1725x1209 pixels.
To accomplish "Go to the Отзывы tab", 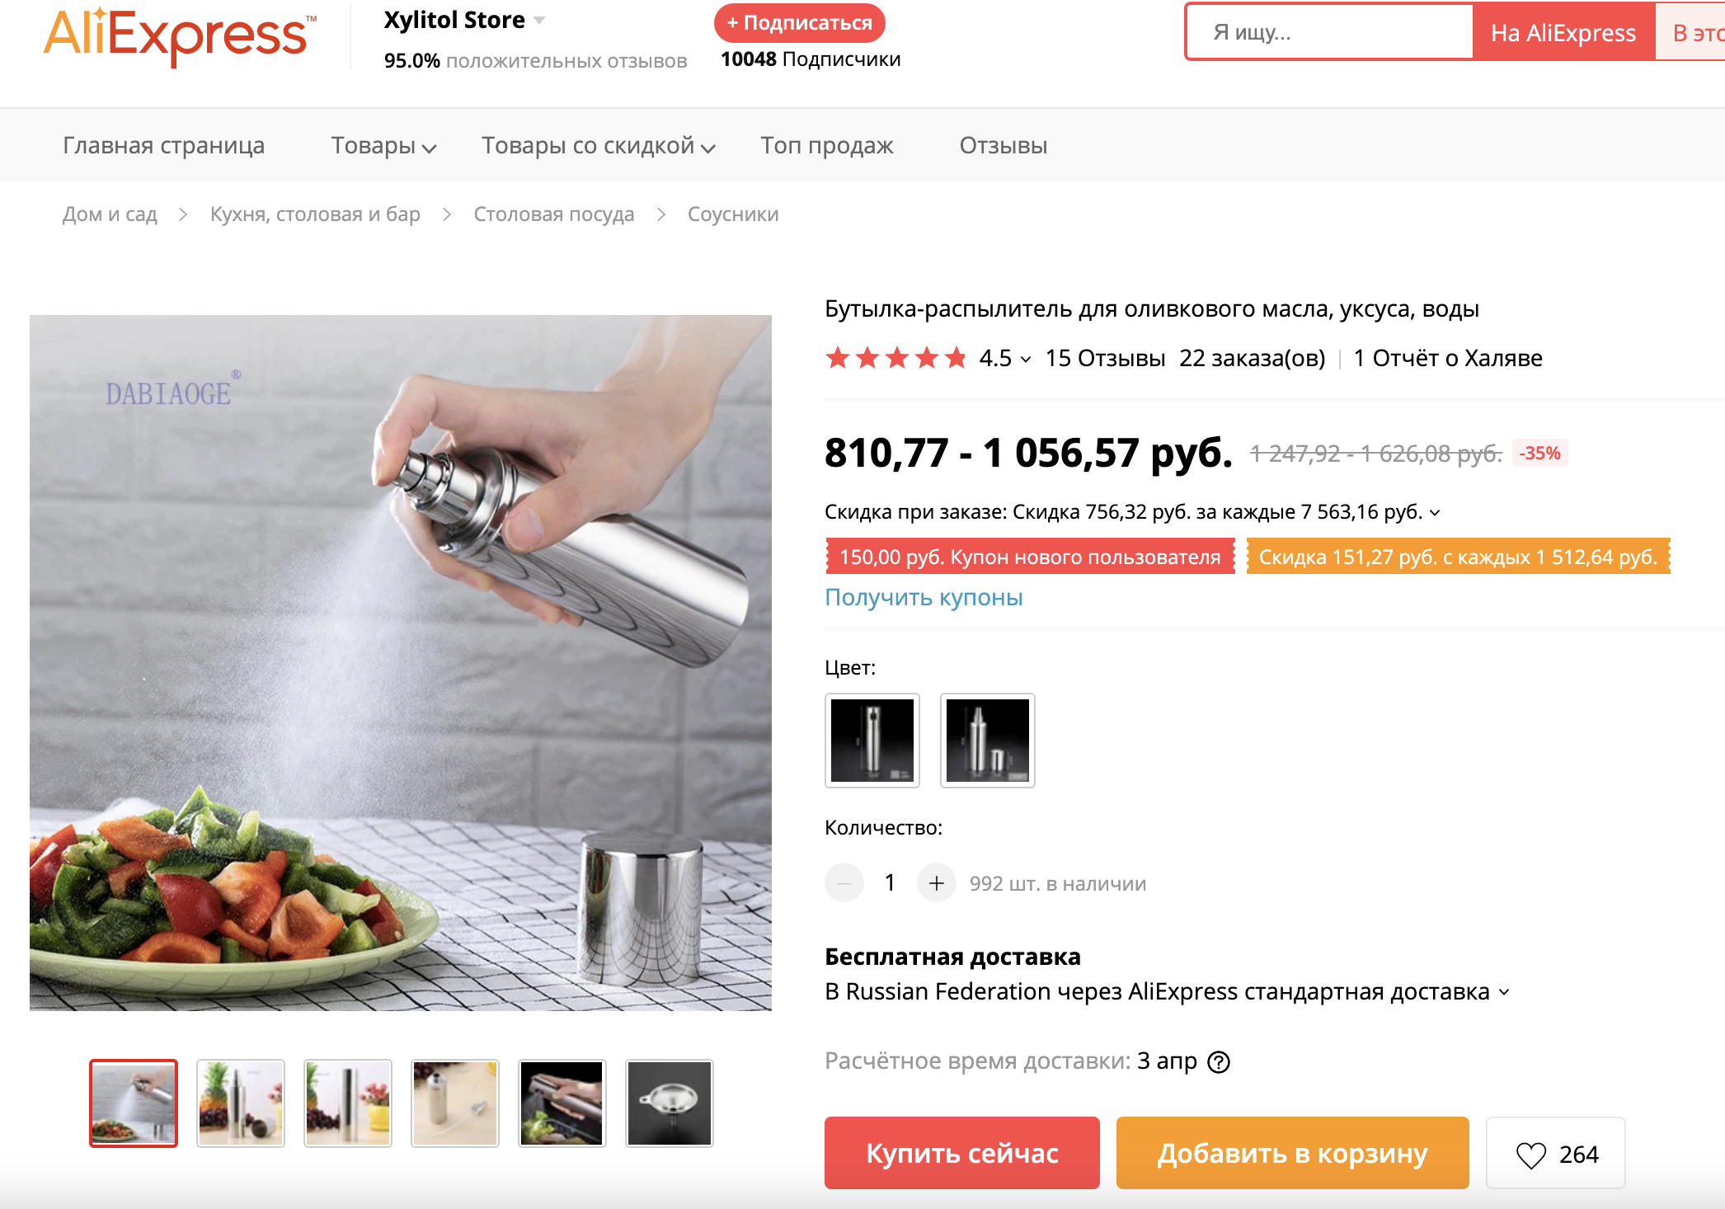I will pos(1003,146).
